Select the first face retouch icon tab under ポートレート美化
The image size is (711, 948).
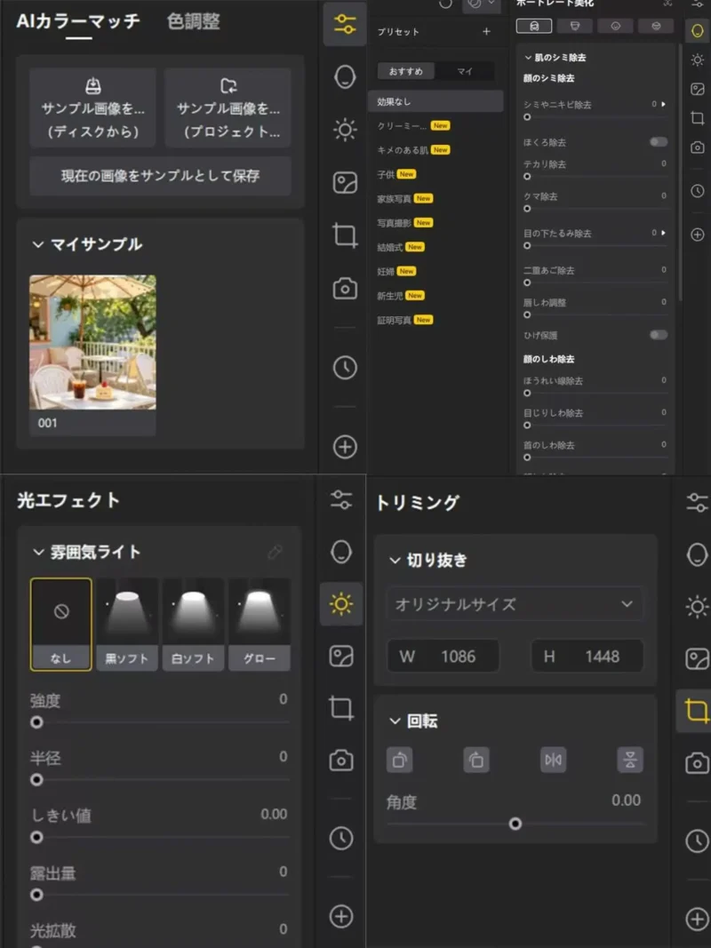(534, 26)
